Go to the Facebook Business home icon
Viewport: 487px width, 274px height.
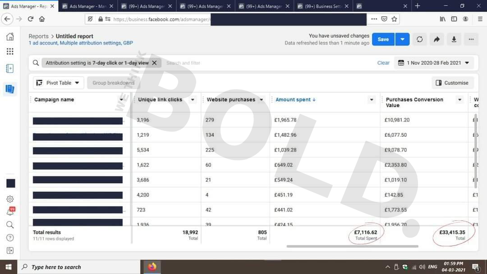tap(10, 37)
